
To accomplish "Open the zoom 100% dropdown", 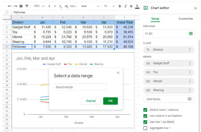I will (38, 6).
